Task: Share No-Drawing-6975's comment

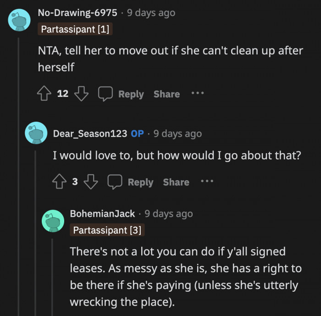Action: (x=166, y=94)
